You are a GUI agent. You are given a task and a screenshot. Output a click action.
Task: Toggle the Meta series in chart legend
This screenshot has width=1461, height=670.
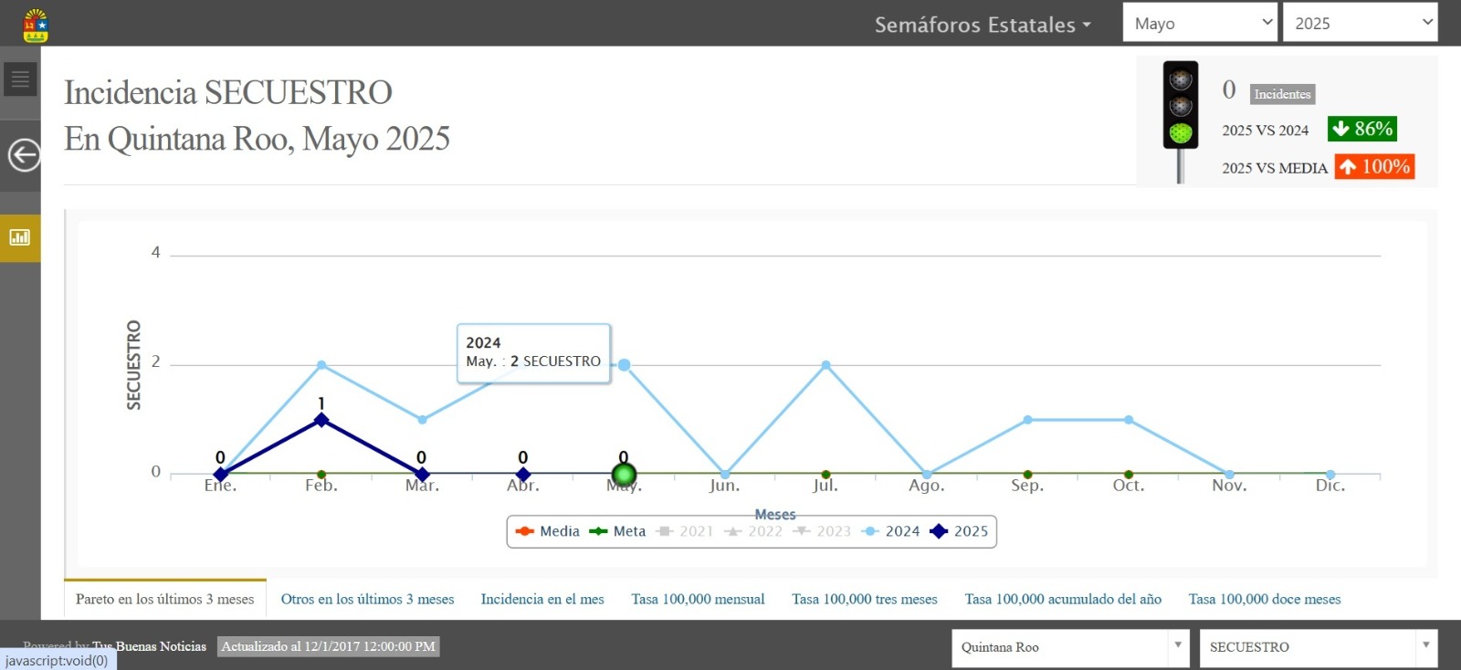click(x=618, y=531)
